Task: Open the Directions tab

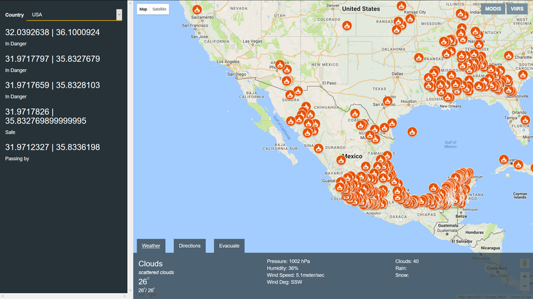Action: tap(190, 246)
